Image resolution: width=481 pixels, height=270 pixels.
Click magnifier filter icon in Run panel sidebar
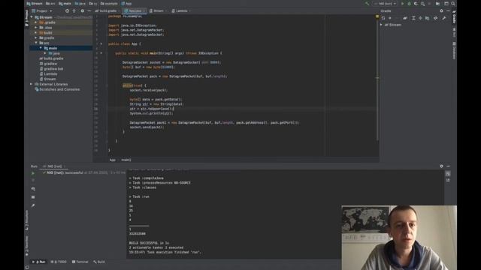[x=33, y=189]
